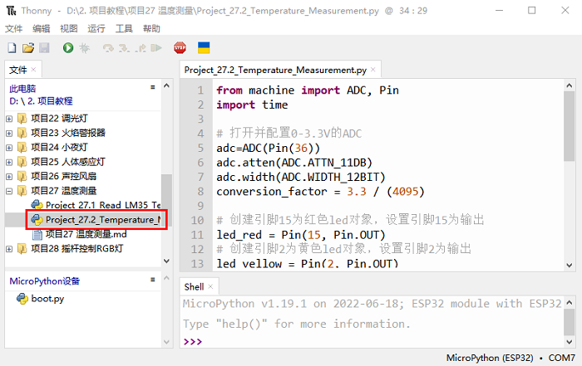This screenshot has height=366, width=582.
Task: Open Project 27.1 Read LM35 file
Action: (x=100, y=205)
